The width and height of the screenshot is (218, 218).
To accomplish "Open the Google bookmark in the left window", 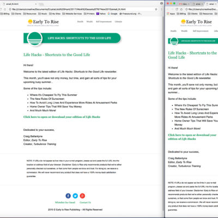I will (112, 14).
